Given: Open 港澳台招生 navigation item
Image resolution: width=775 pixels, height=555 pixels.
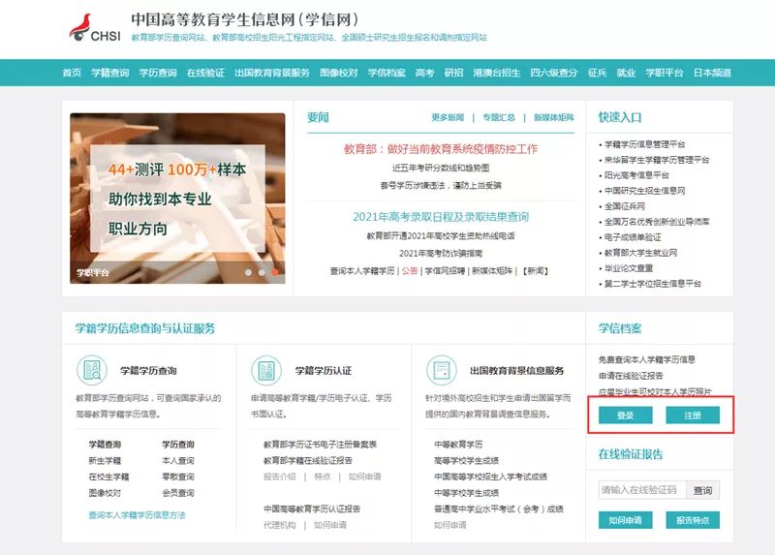Looking at the screenshot, I should tap(497, 73).
